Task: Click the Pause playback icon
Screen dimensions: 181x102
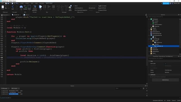Action: pos(45,7)
